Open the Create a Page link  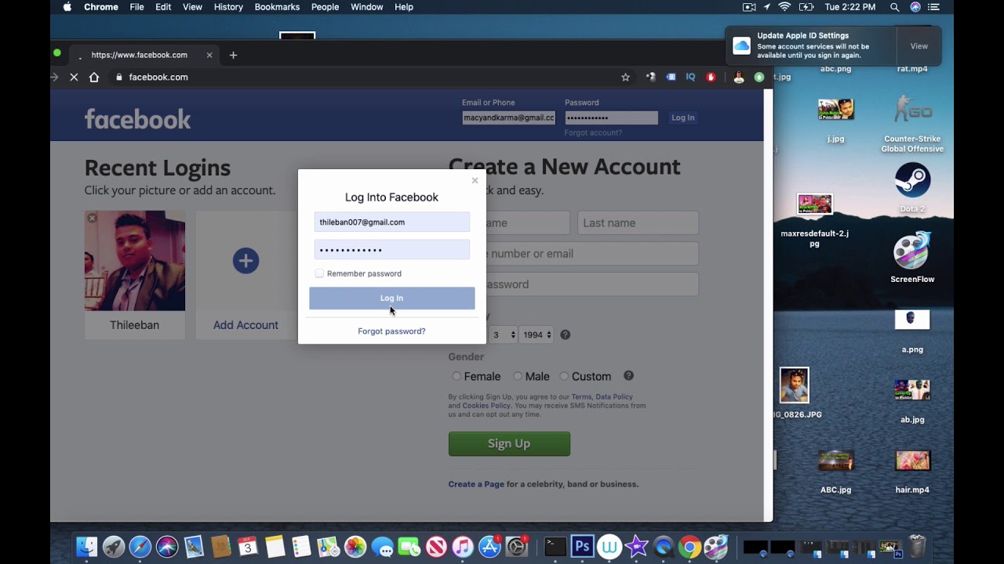coord(476,484)
